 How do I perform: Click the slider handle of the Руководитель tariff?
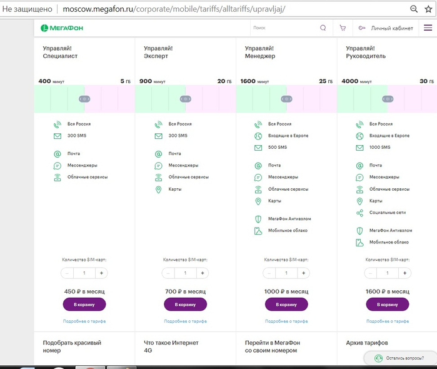388,99
